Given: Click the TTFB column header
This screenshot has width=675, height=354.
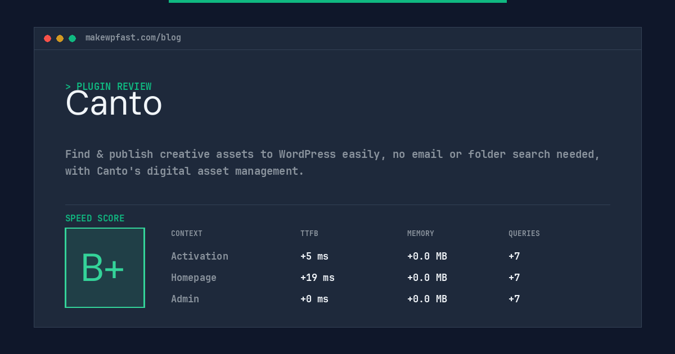Looking at the screenshot, I should click(309, 234).
